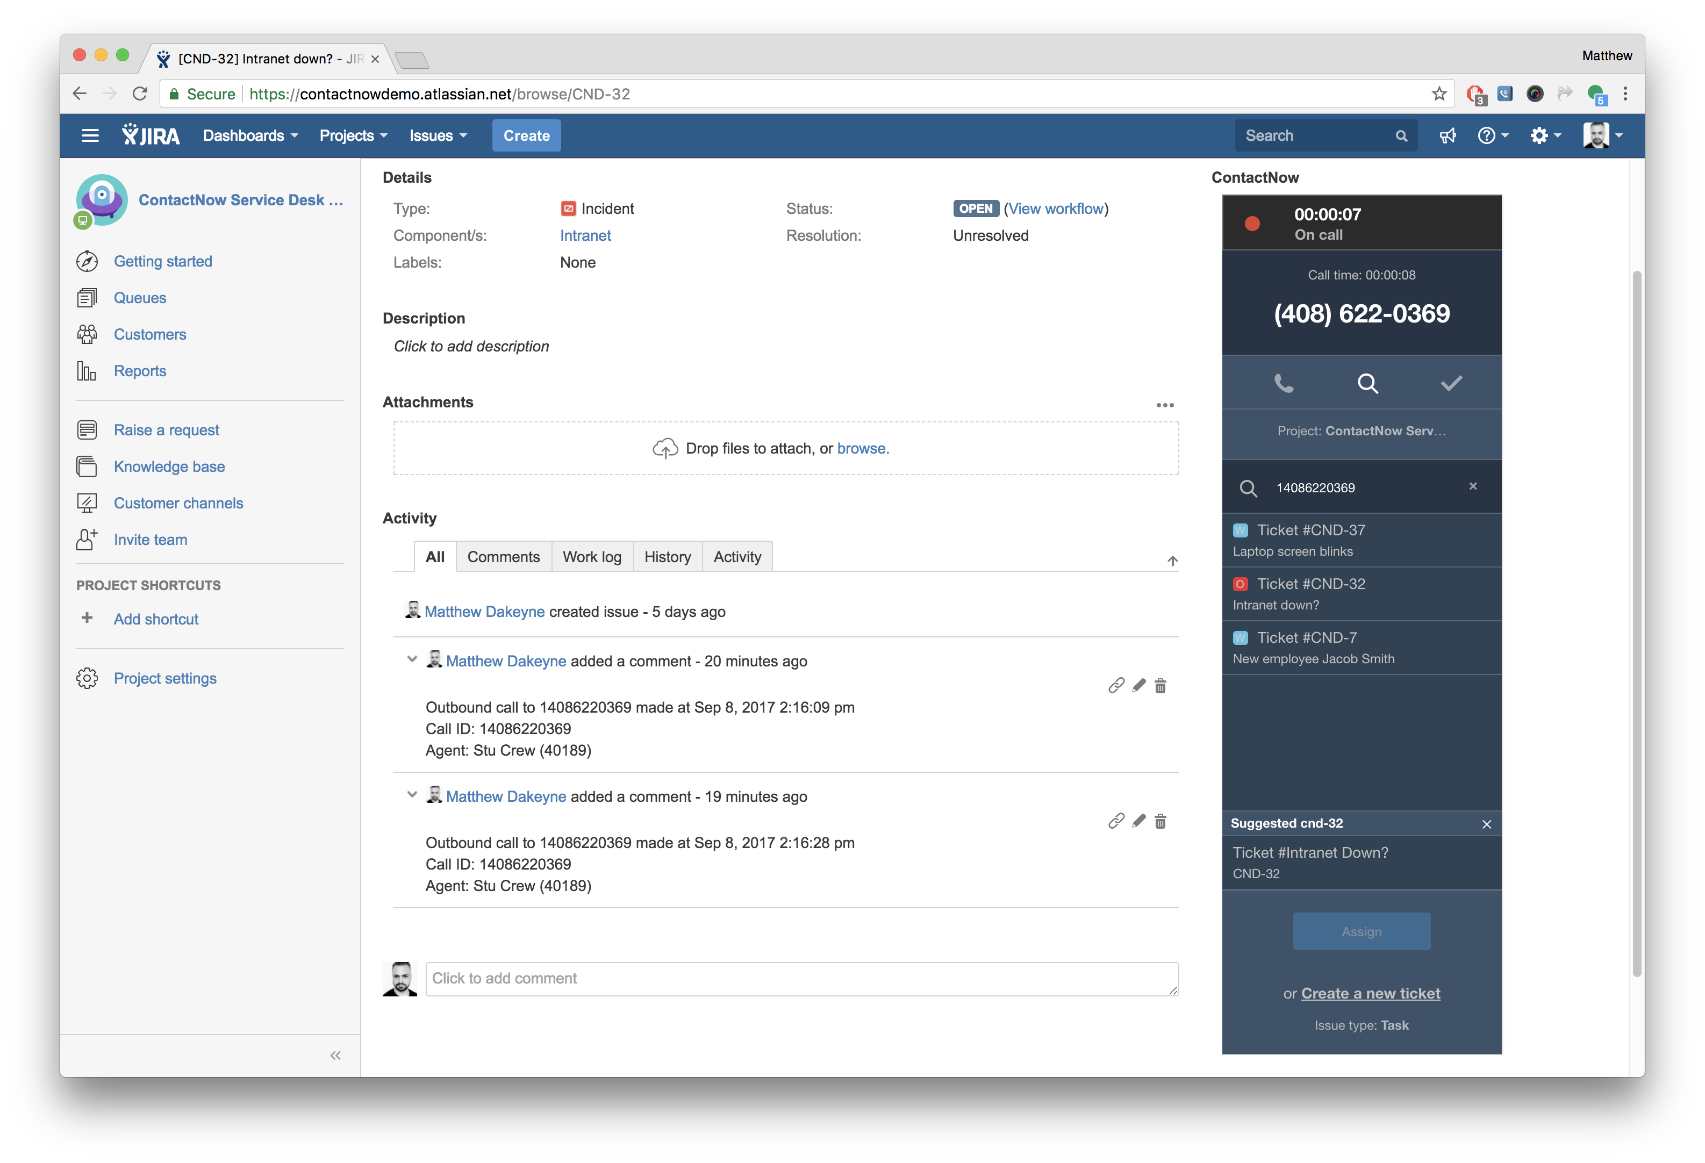
Task: Bookmark this page with the star icon
Action: coord(1439,94)
